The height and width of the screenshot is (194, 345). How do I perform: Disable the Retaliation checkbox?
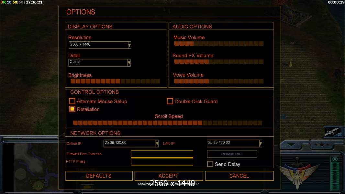coord(72,109)
